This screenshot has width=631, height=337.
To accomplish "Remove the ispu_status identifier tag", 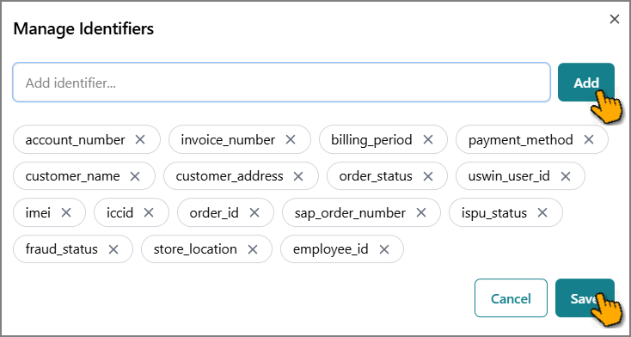I will [x=542, y=212].
